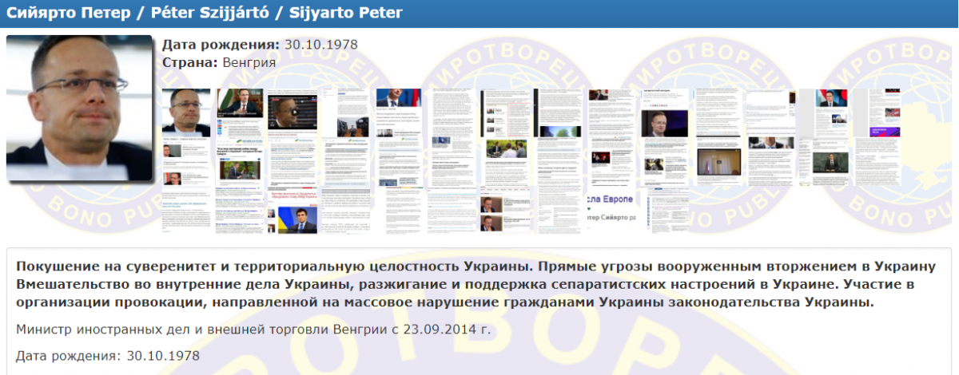Select the 'Страна: Венгрия' line
The width and height of the screenshot is (959, 375).
tap(219, 62)
